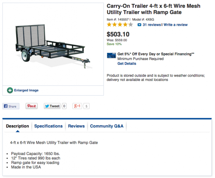Screen dimensions: 215x178
Task: Open Get Details financing link
Action: click(127, 64)
